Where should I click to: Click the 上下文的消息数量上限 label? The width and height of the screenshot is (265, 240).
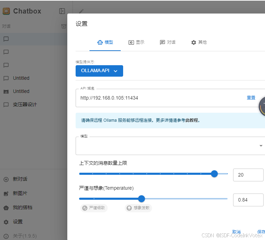[103, 163]
